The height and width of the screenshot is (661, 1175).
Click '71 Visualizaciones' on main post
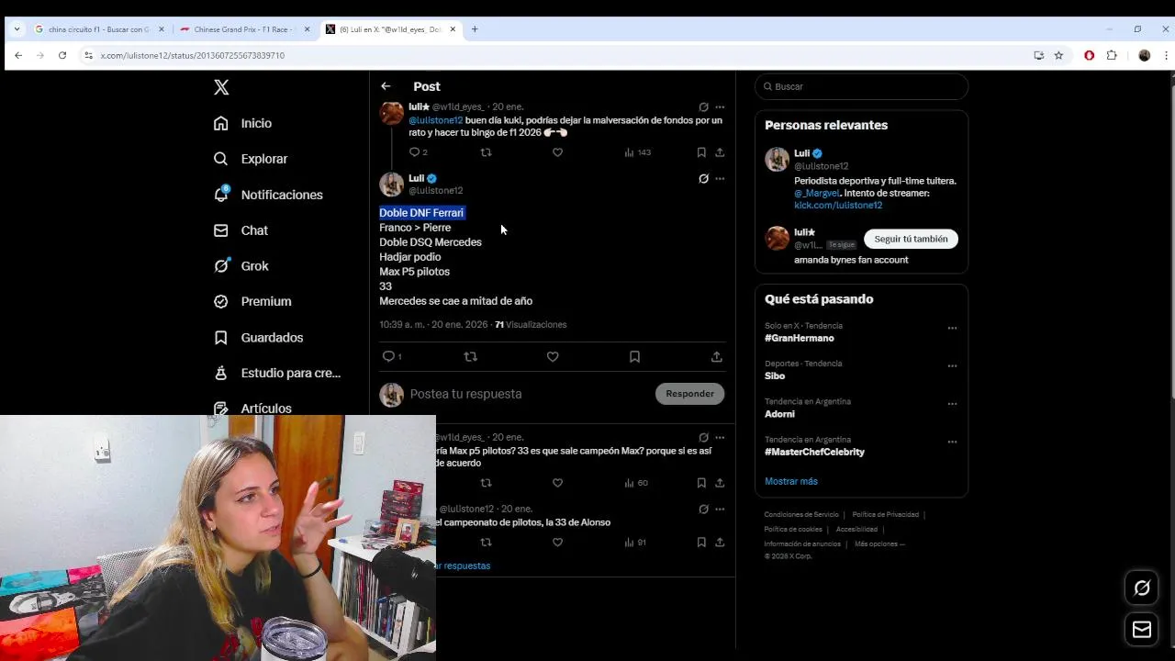tap(531, 325)
